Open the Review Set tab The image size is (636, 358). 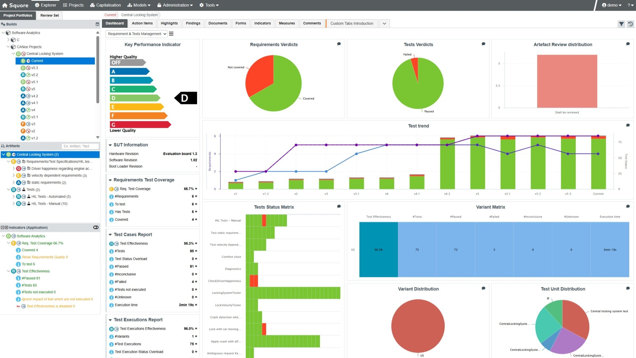coord(49,15)
